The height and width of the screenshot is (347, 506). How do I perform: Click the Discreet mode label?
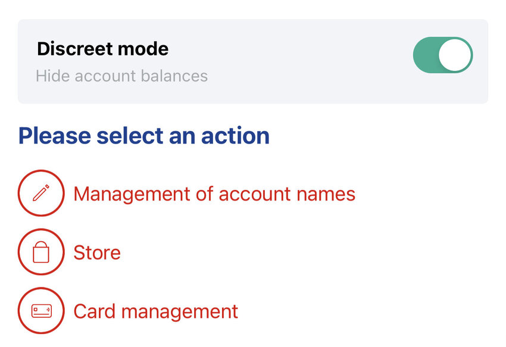click(x=102, y=49)
